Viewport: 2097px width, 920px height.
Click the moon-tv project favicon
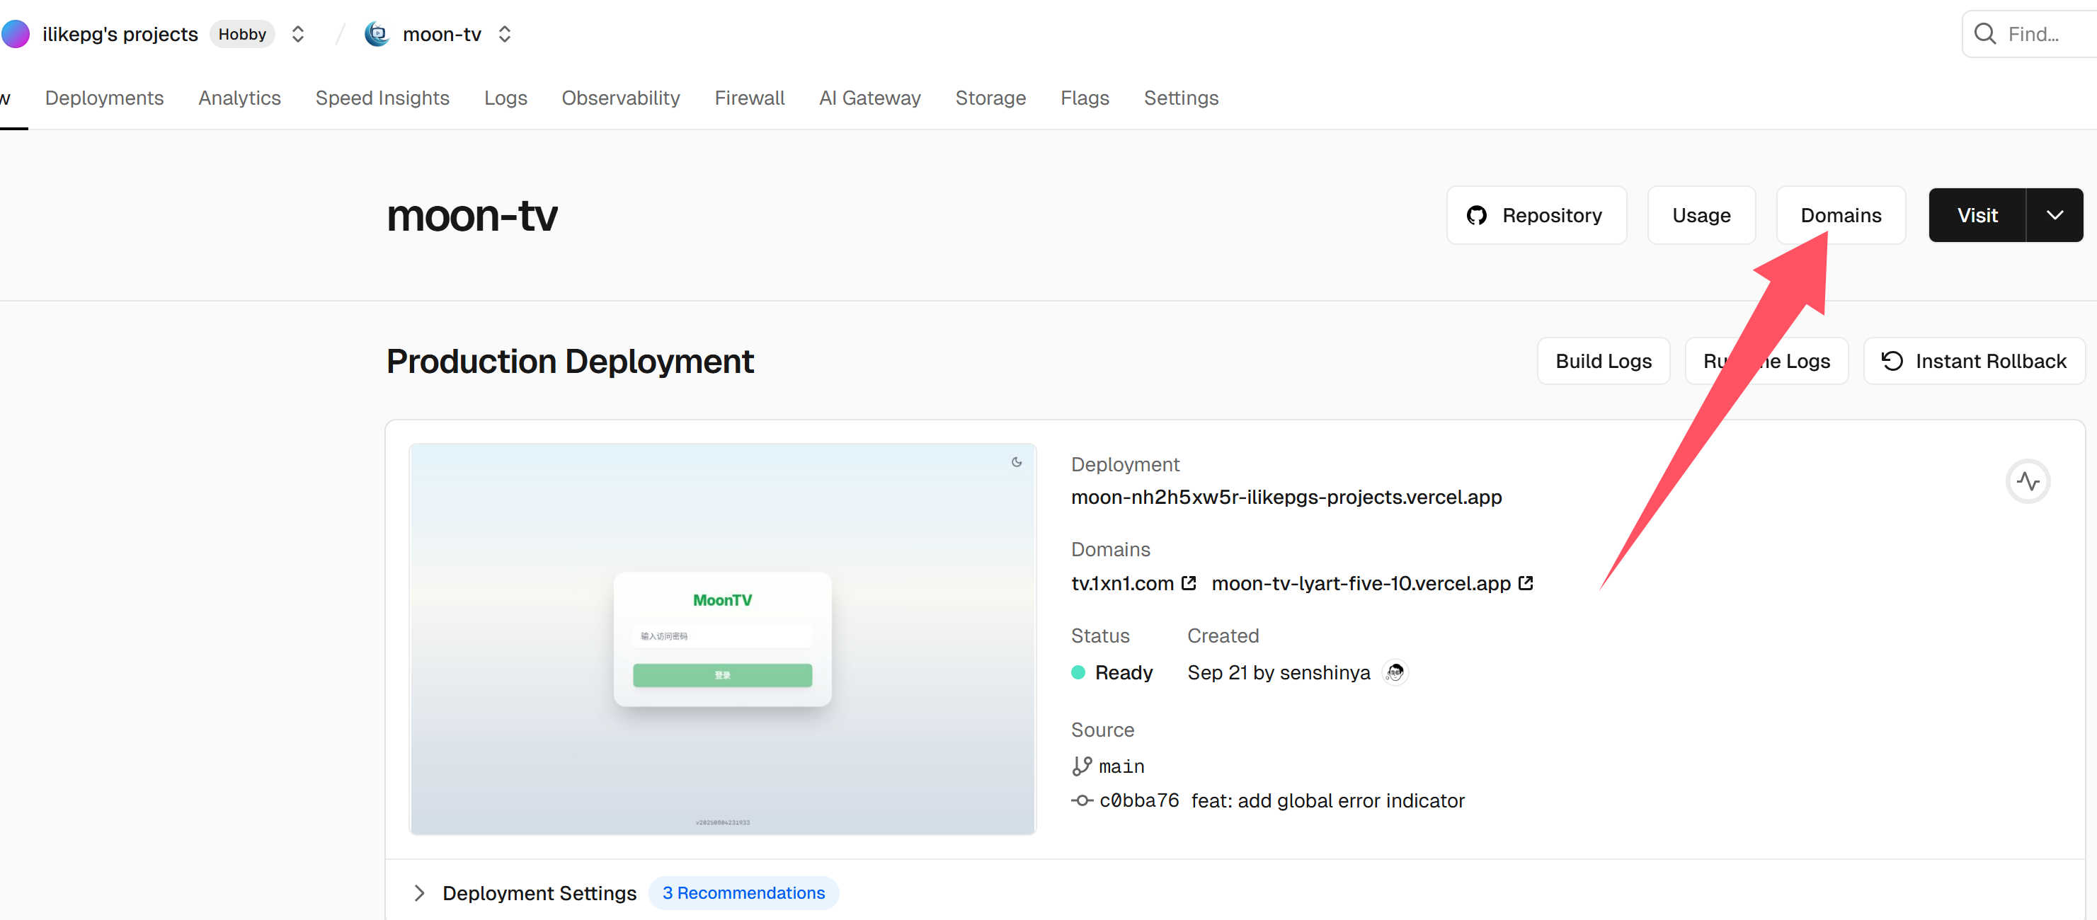click(x=376, y=34)
